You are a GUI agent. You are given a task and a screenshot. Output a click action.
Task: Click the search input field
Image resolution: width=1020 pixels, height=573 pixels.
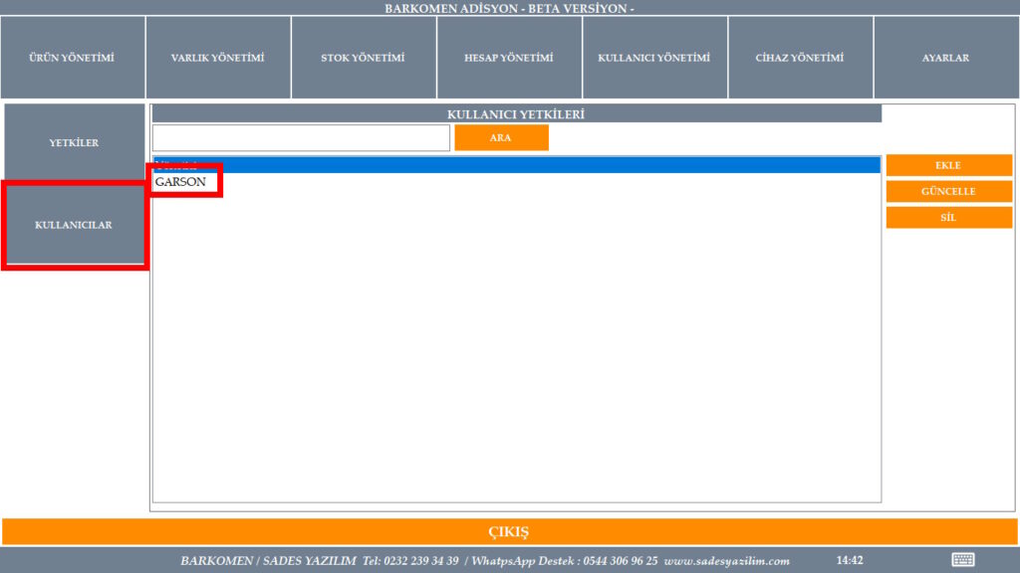coord(301,137)
